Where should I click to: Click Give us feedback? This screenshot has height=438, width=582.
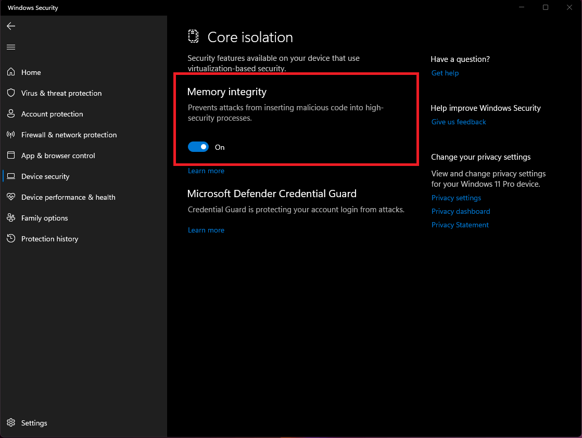click(x=459, y=122)
